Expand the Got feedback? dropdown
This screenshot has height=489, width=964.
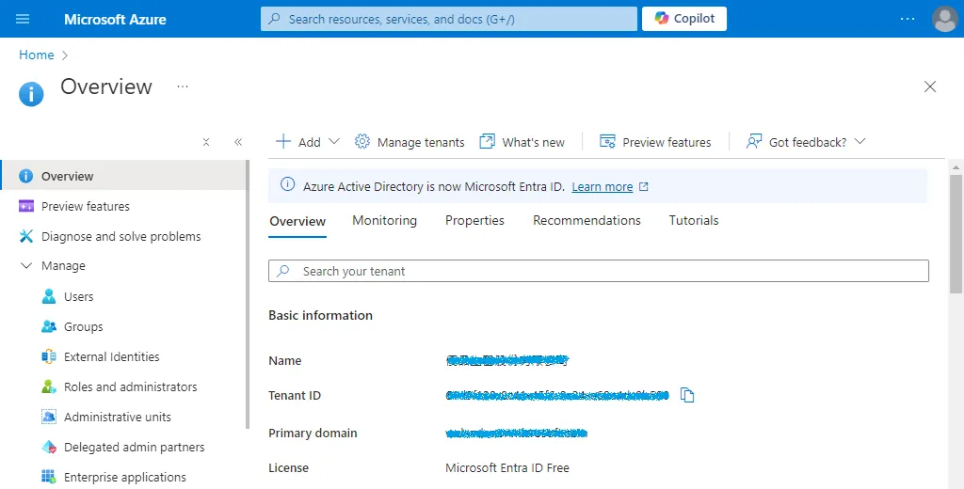[x=806, y=142]
